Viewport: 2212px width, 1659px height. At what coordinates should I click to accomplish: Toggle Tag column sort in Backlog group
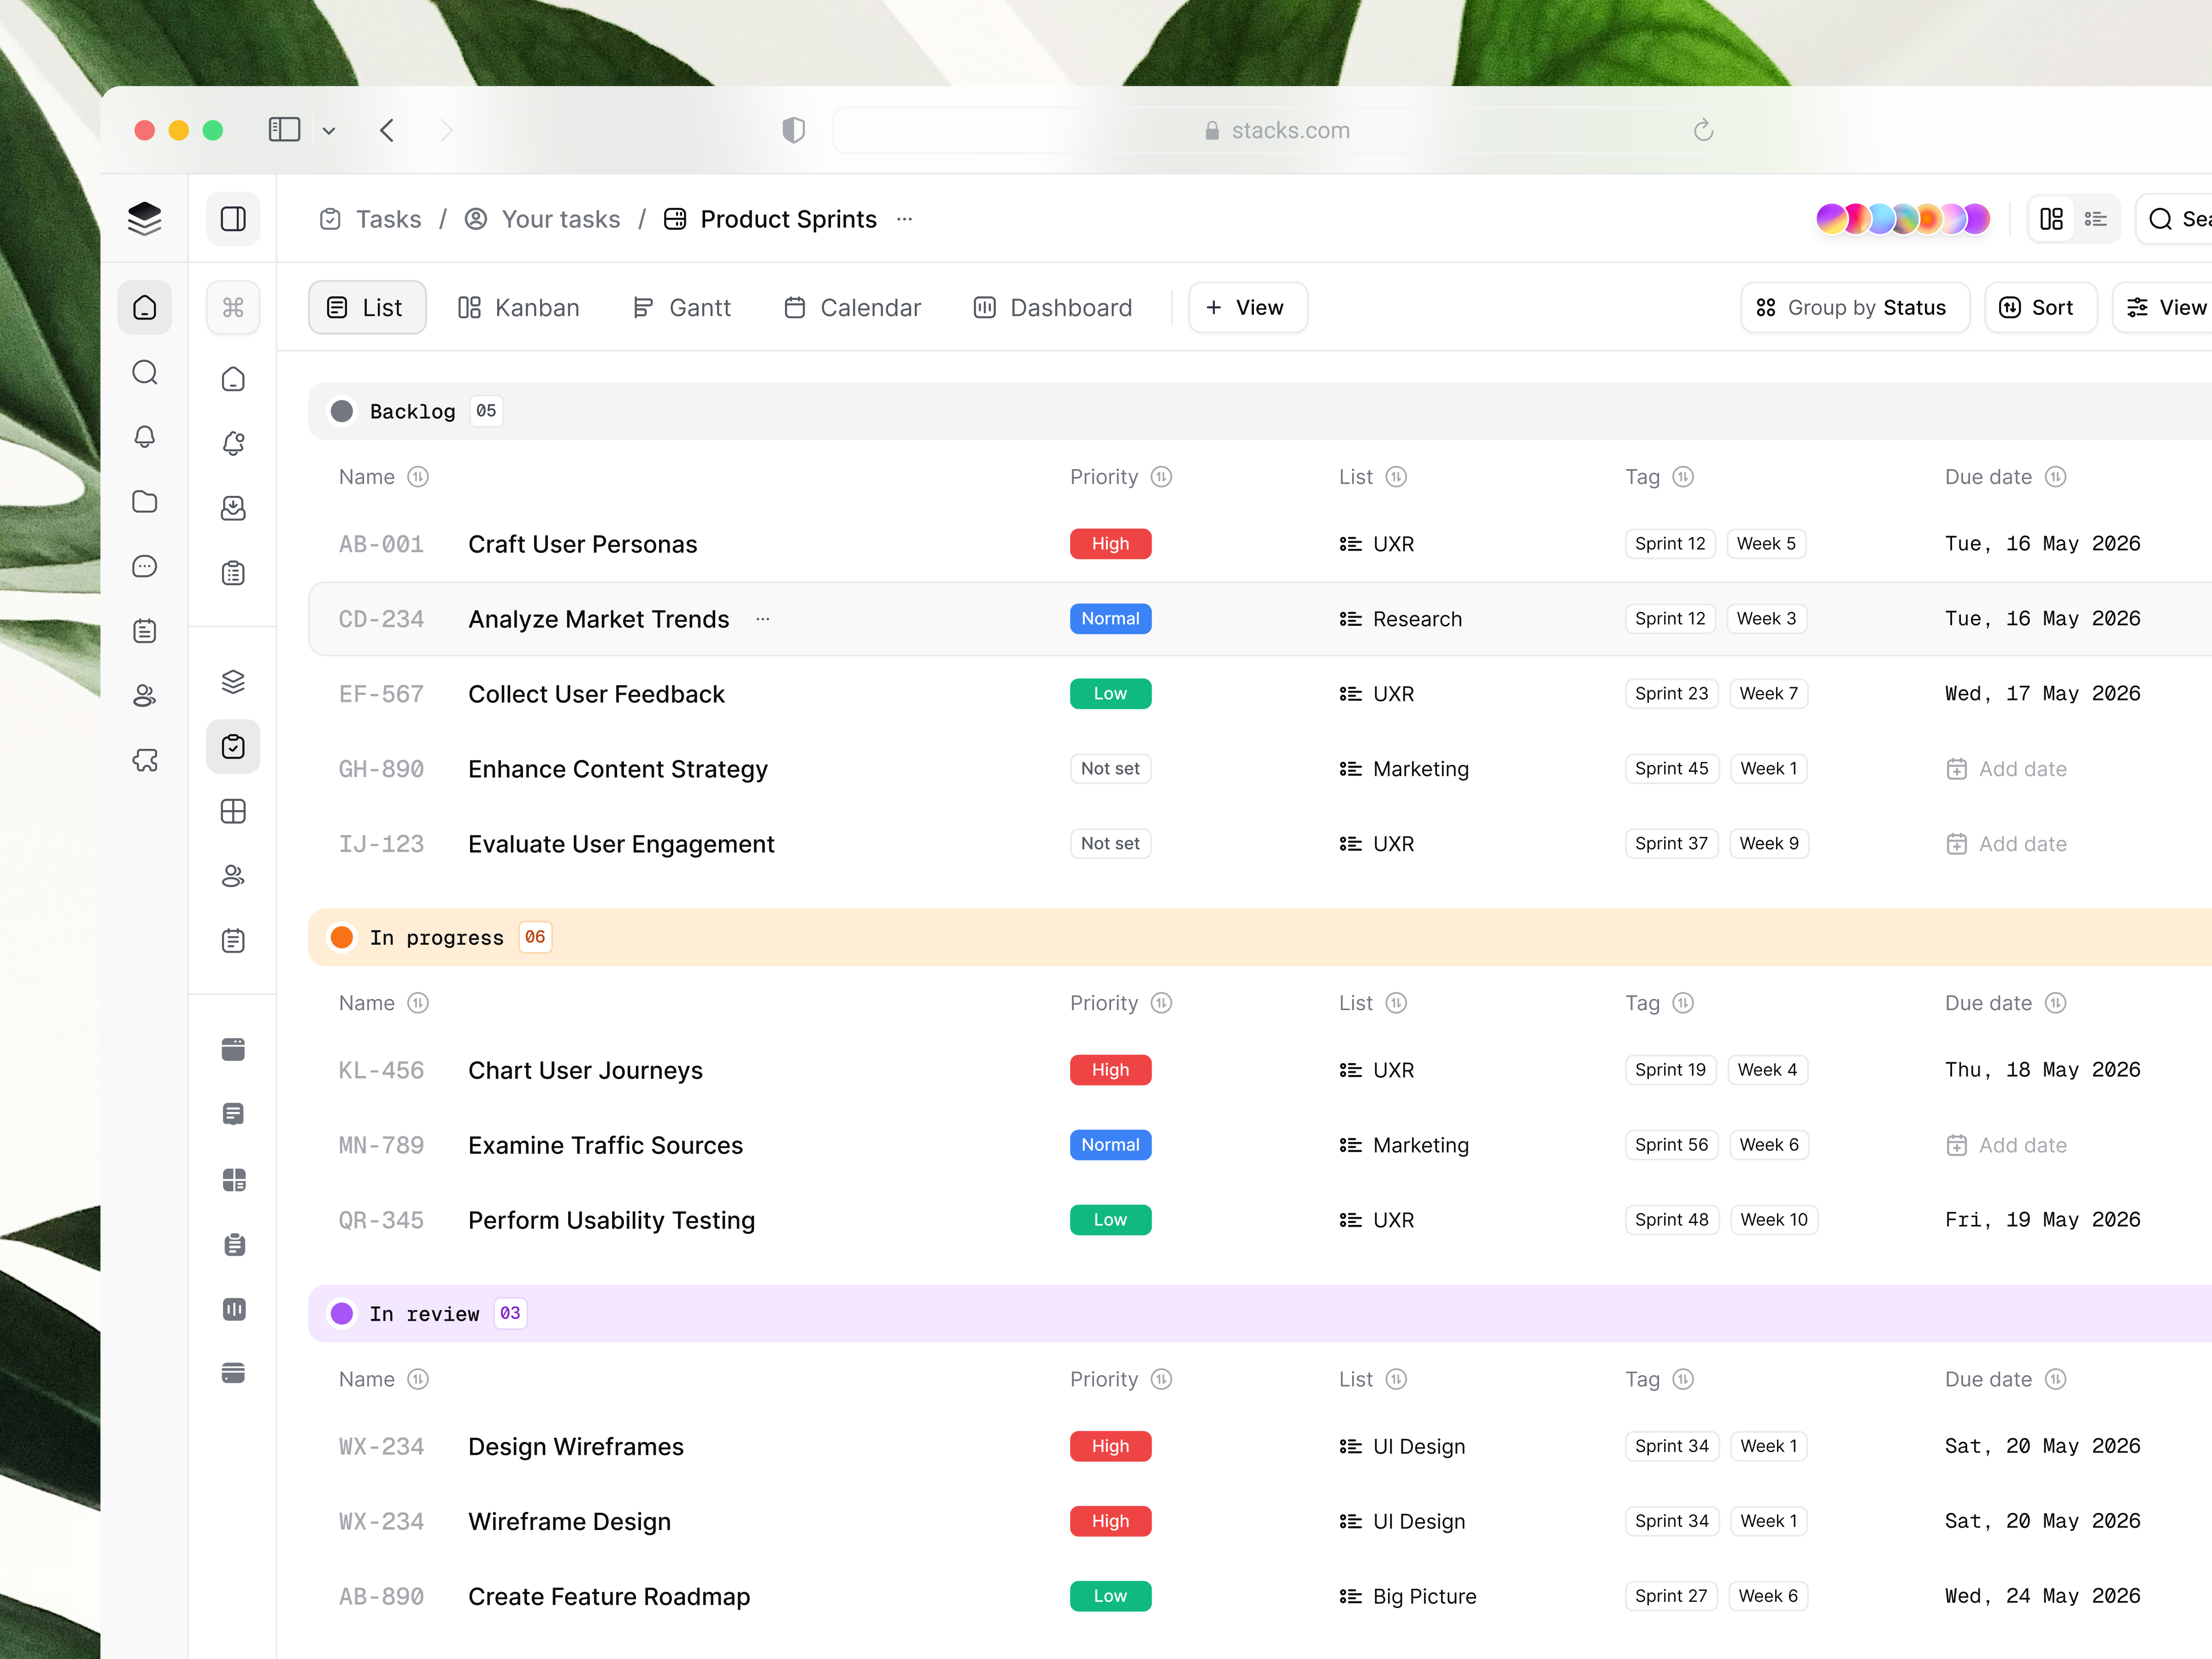pos(1683,477)
